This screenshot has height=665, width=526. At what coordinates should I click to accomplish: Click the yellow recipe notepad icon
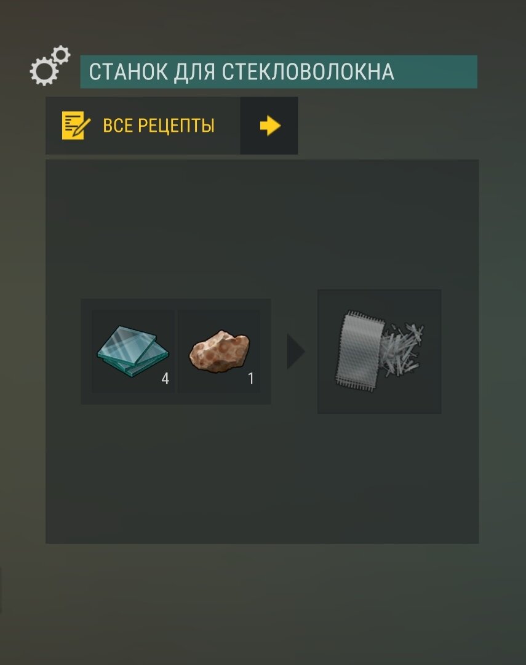point(76,126)
